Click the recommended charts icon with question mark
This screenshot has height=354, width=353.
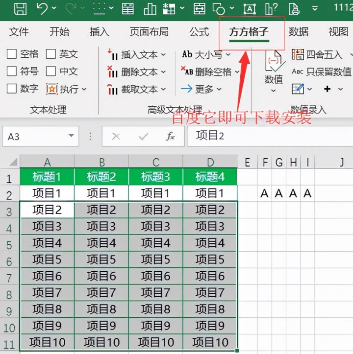click(271, 9)
